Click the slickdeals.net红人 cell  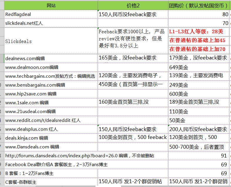point(51,23)
